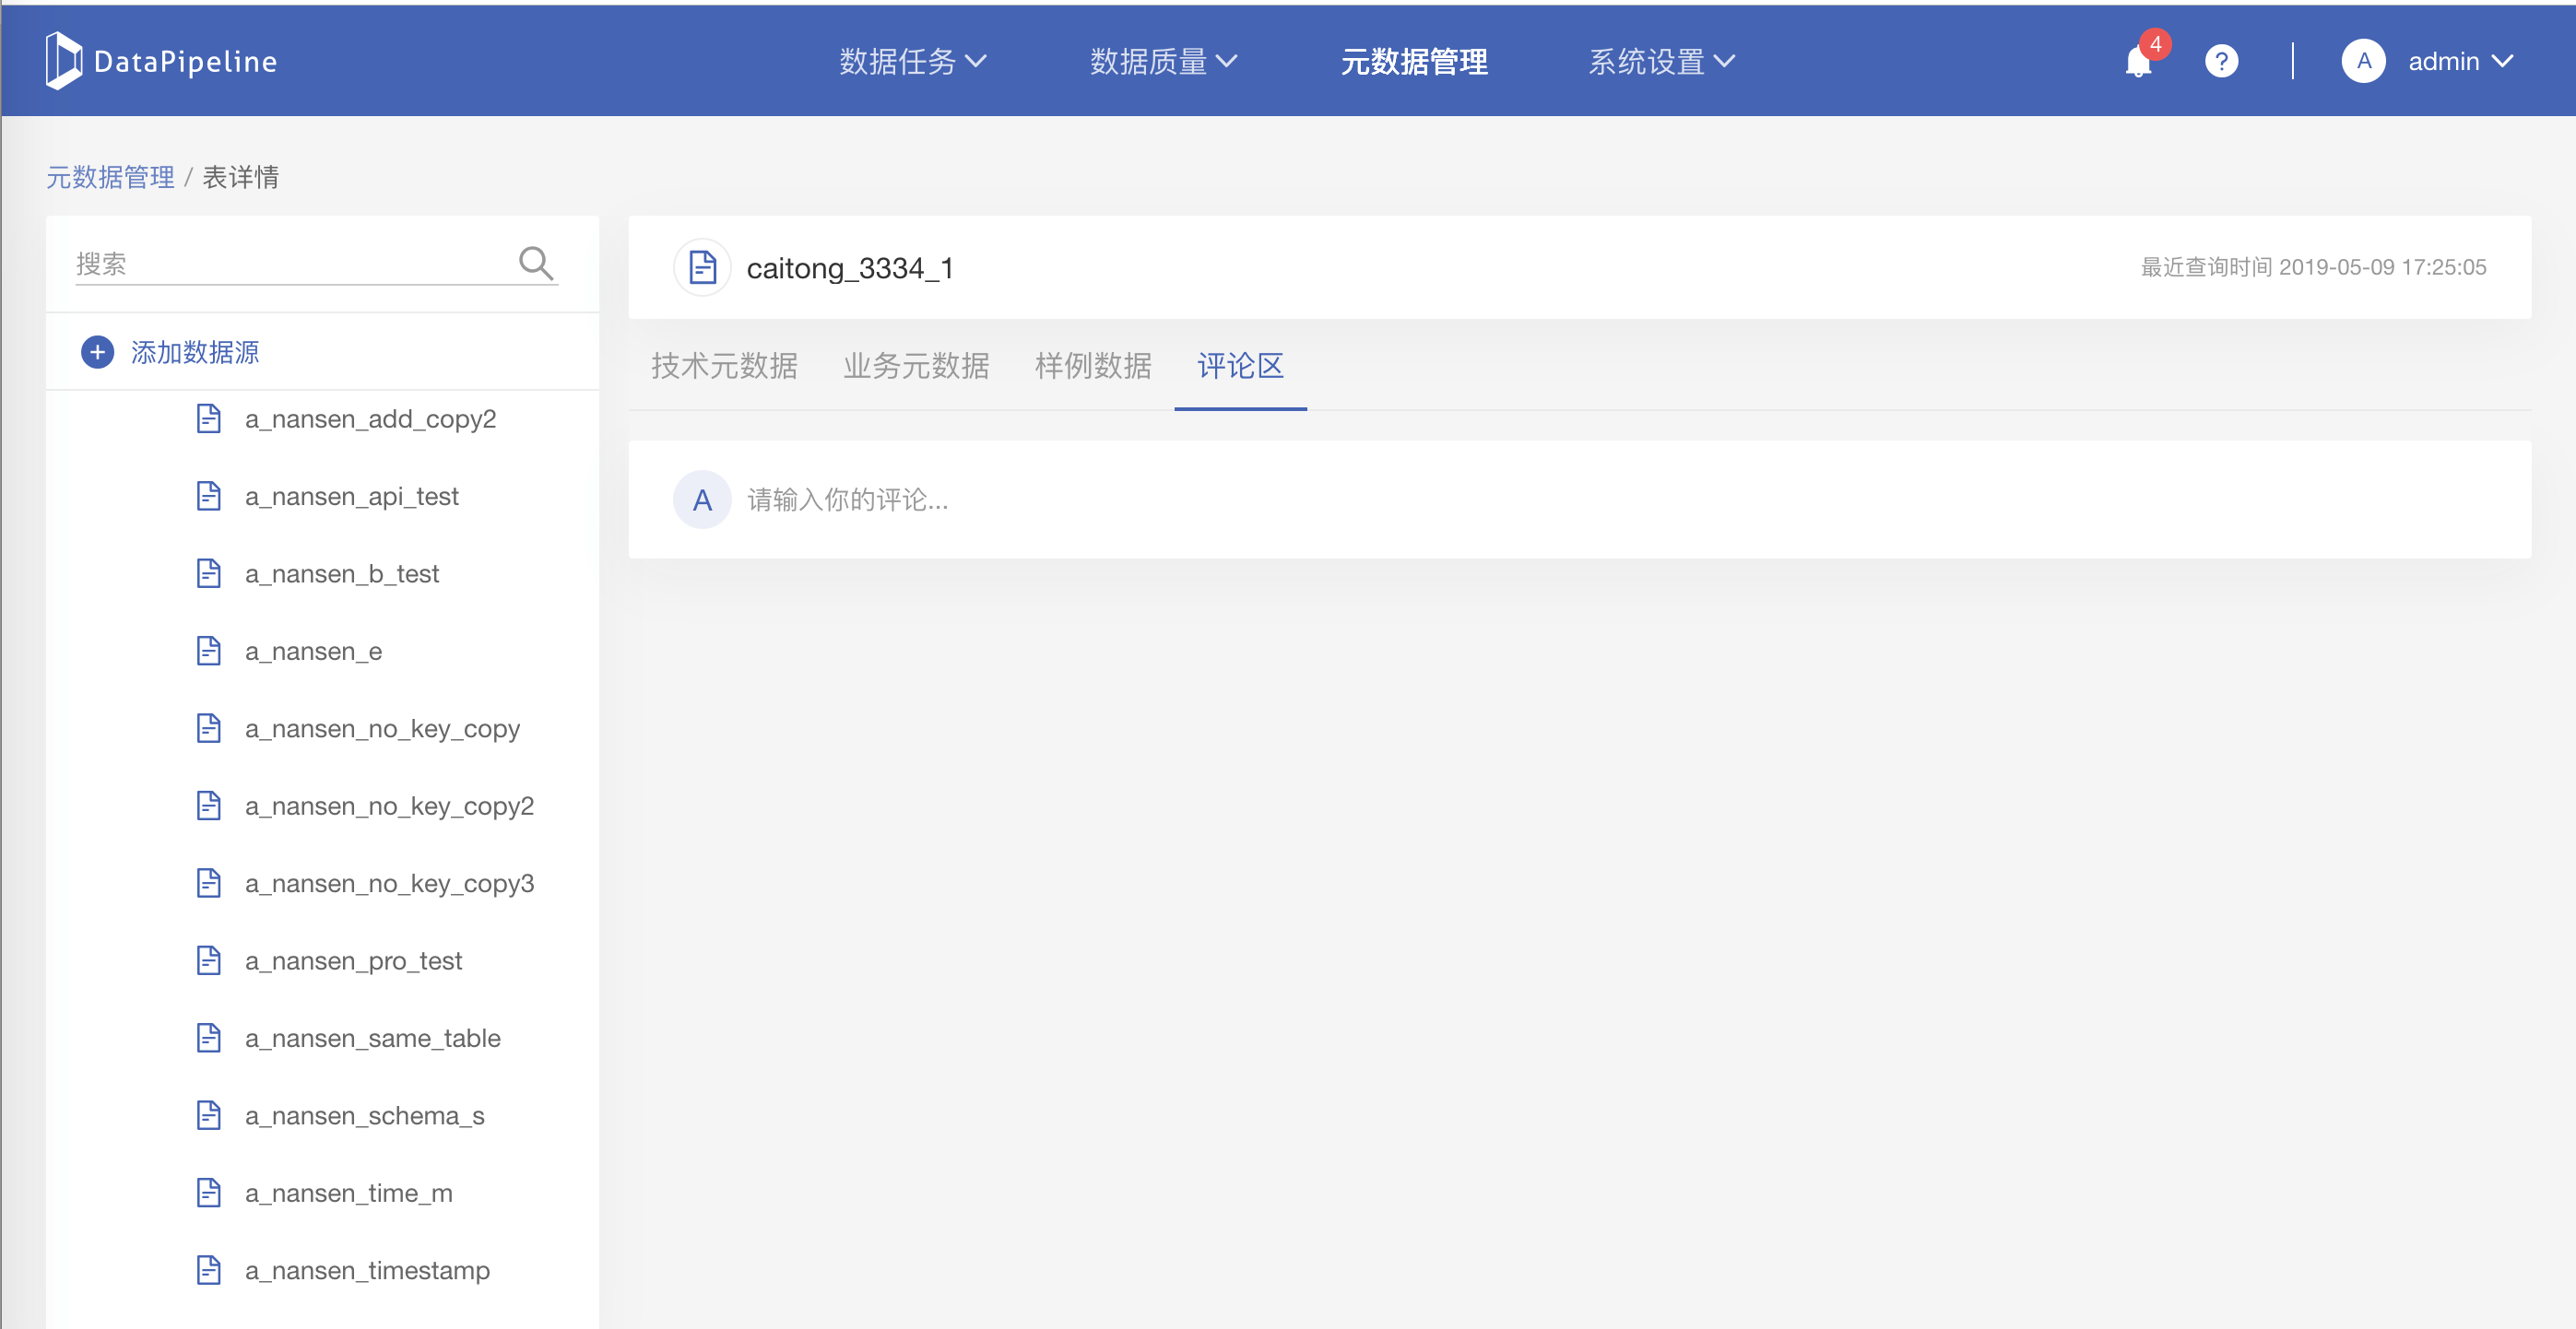
Task: Click the caitong_3334_1 table icon
Action: click(x=702, y=267)
